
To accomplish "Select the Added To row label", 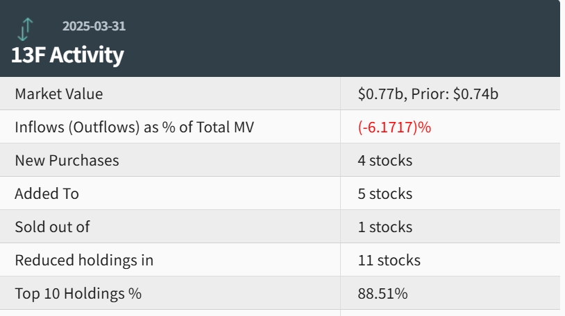I will click(47, 194).
